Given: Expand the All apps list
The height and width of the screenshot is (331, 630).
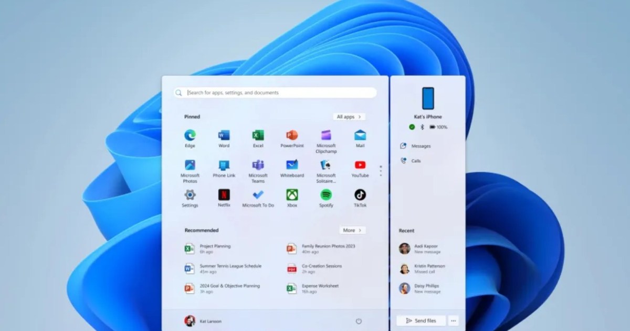Looking at the screenshot, I should point(349,117).
